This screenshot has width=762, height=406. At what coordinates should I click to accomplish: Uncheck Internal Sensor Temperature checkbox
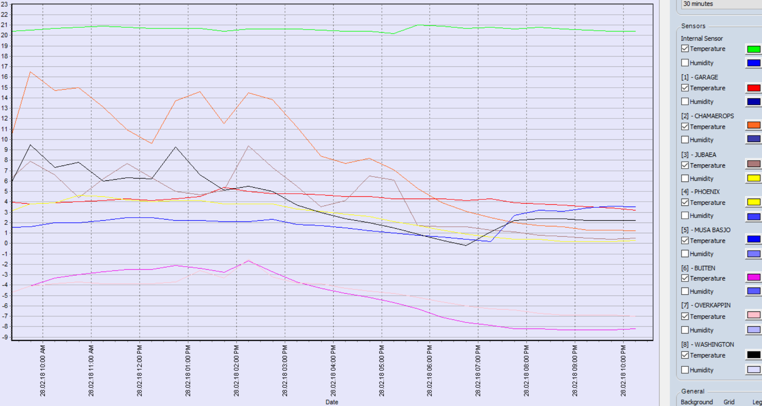[x=685, y=49]
